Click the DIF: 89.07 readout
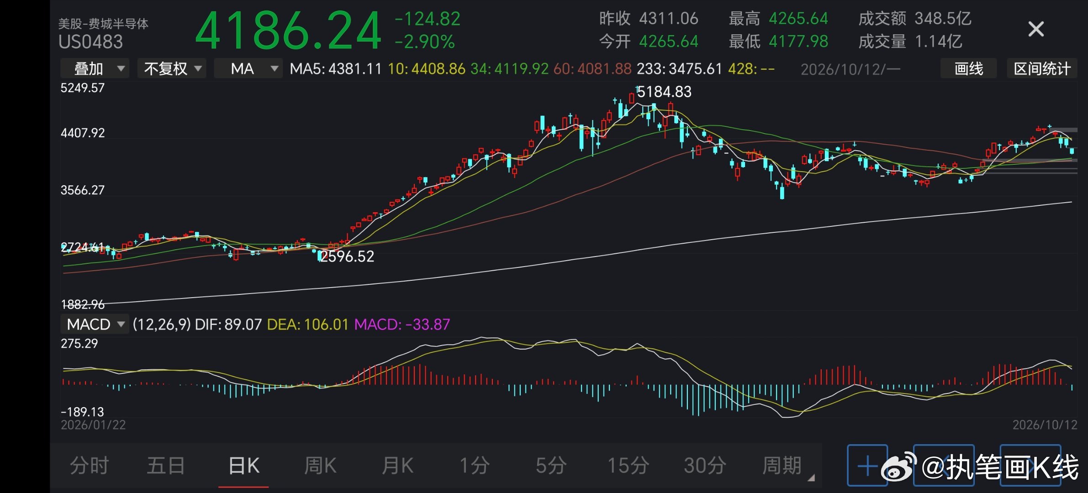The width and height of the screenshot is (1088, 493). click(228, 324)
